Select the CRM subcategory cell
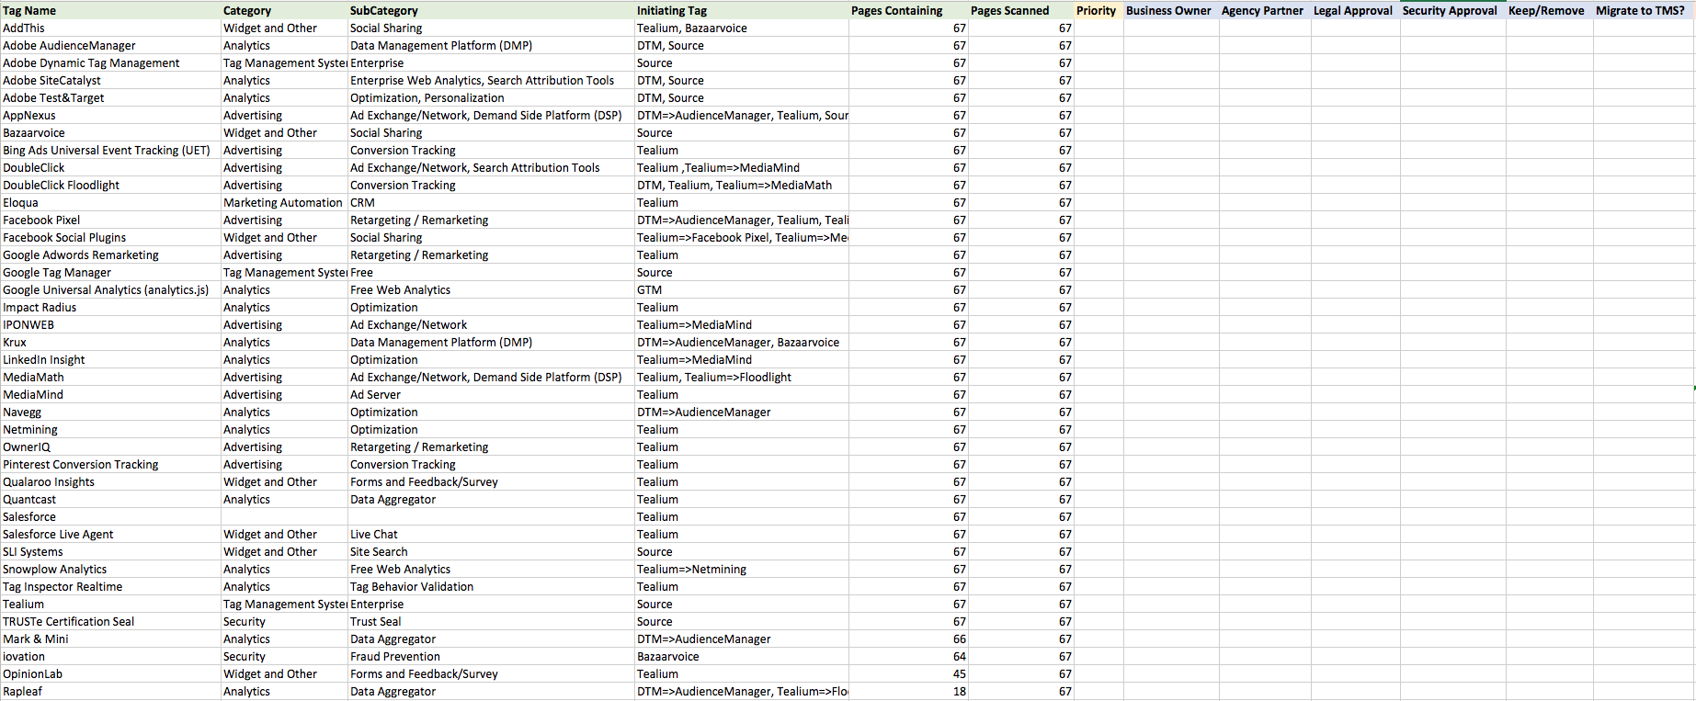Screen dimensions: 1696x701 [x=491, y=202]
